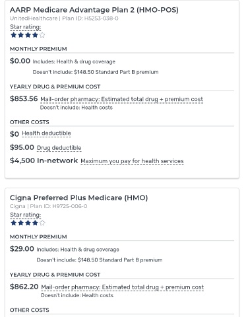244x317 pixels.
Task: Open Star rating tooltip on the AARP plan
Action: pos(26,27)
